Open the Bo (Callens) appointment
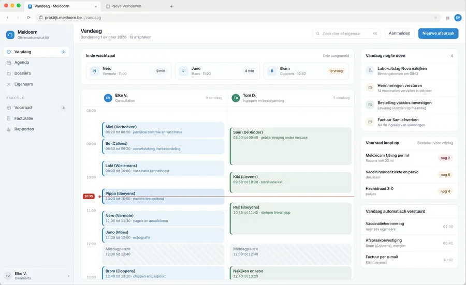The height and width of the screenshot is (285, 466). click(x=163, y=146)
